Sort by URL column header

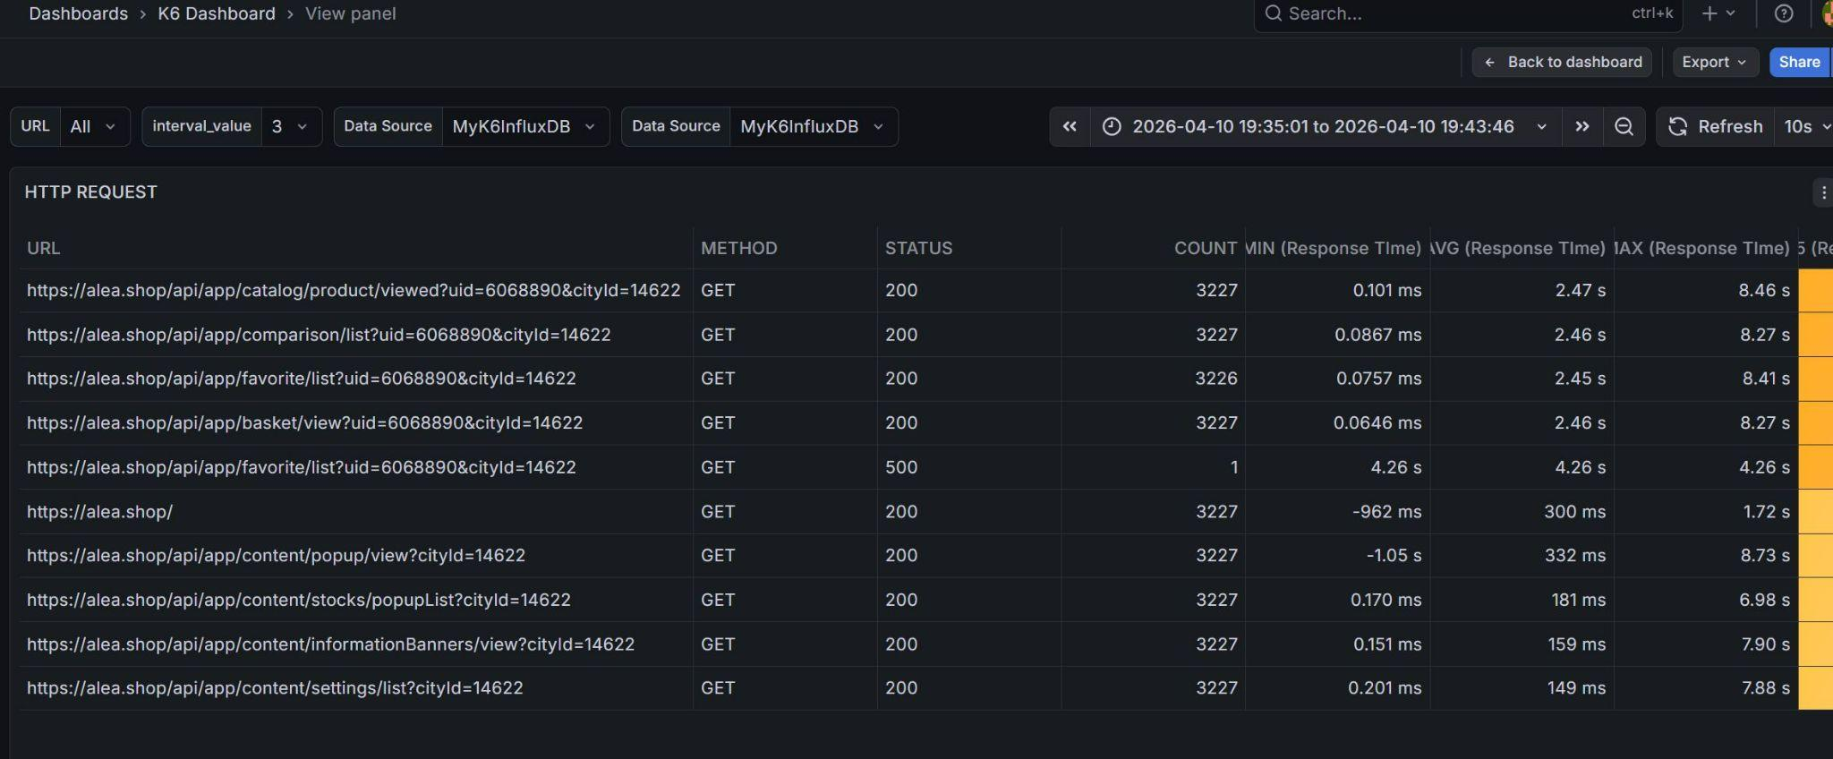(43, 248)
